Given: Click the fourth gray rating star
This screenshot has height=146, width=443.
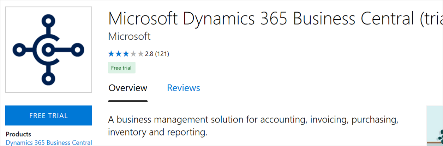Looking at the screenshot, I should (133, 54).
